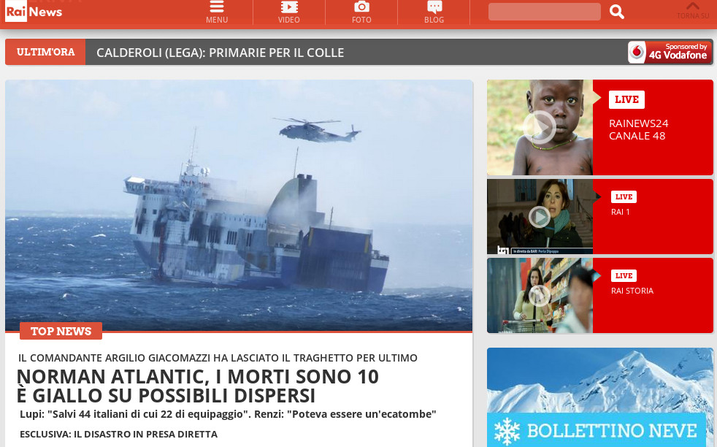Click inside the search text field
Image resolution: width=717 pixels, height=447 pixels.
pos(544,12)
